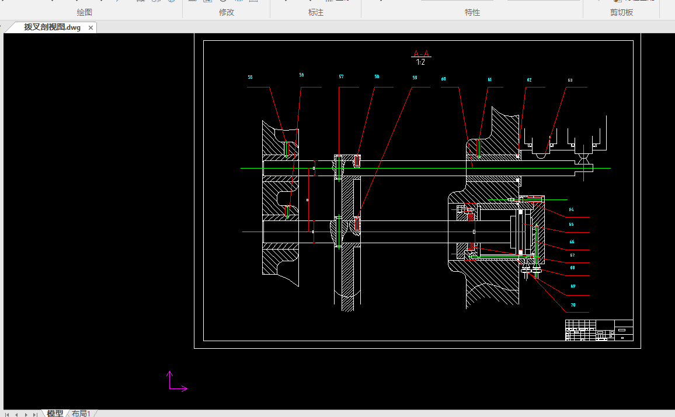Screen dimensions: 675x417
Task: Select part balloon number 64
Action: point(571,210)
